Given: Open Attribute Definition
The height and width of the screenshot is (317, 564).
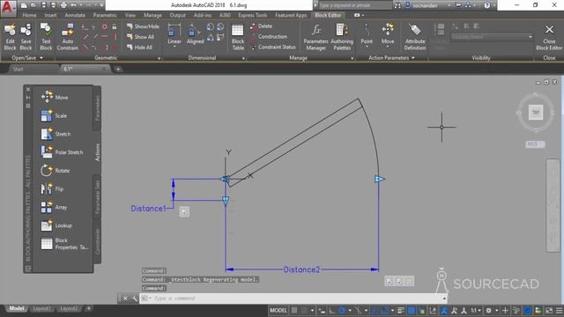Looking at the screenshot, I should [x=415, y=37].
